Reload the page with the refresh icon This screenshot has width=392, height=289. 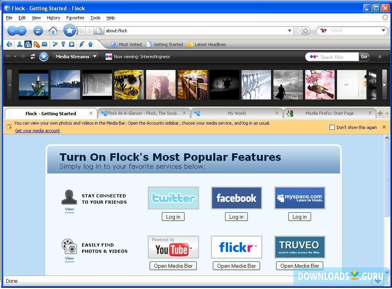38,31
